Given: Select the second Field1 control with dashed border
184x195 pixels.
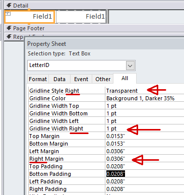Looking at the screenshot, I should pyautogui.click(x=81, y=17).
